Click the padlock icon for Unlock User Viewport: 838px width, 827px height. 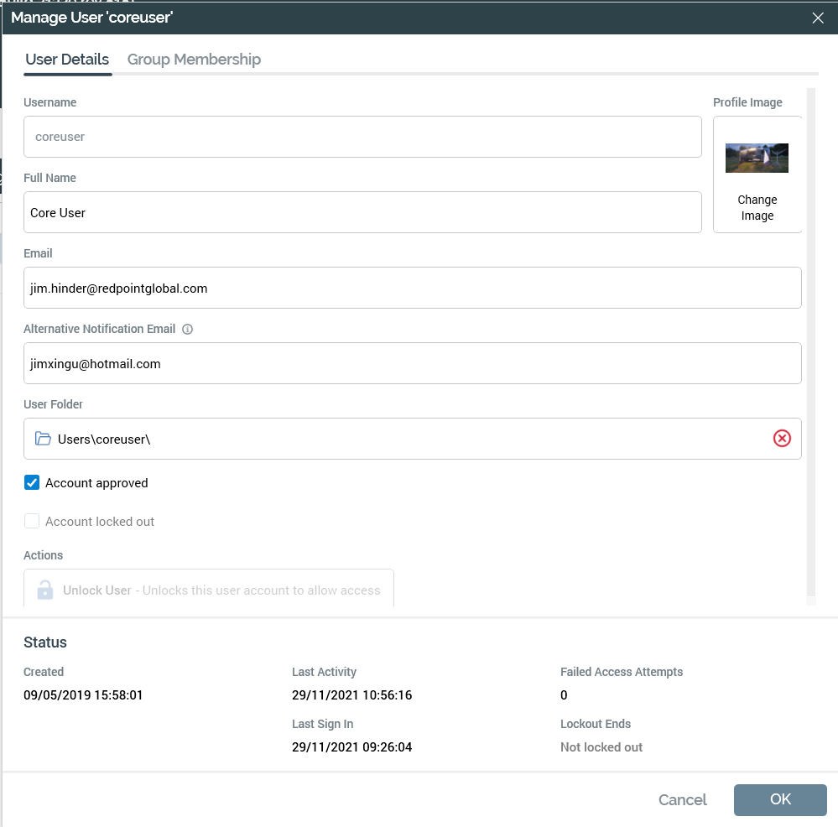(x=45, y=590)
